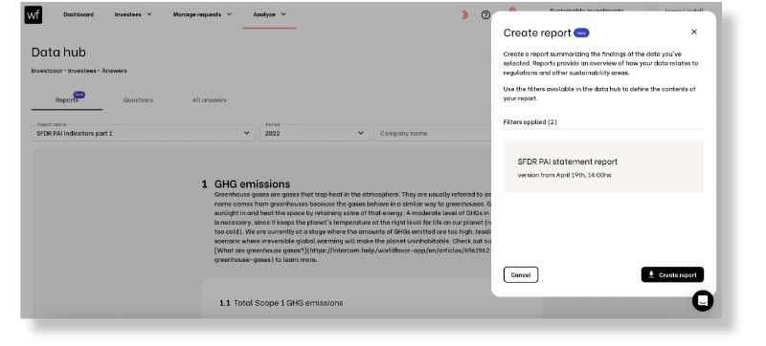Image resolution: width=766 pixels, height=346 pixels.
Task: Click the Create report download button
Action: coord(672,275)
